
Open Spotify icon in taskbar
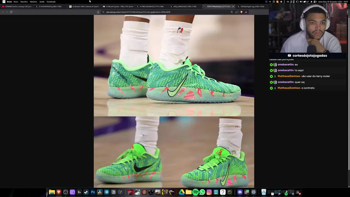(196, 192)
